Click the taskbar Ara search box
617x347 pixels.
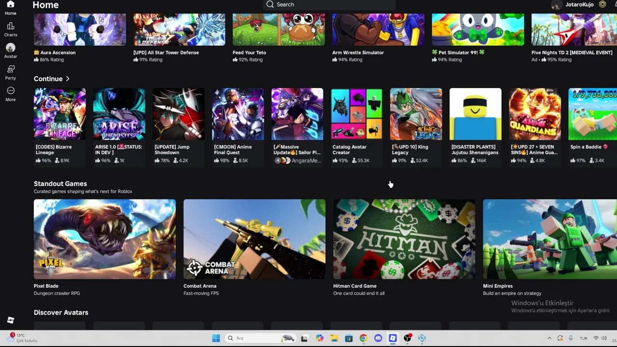pyautogui.click(x=260, y=338)
